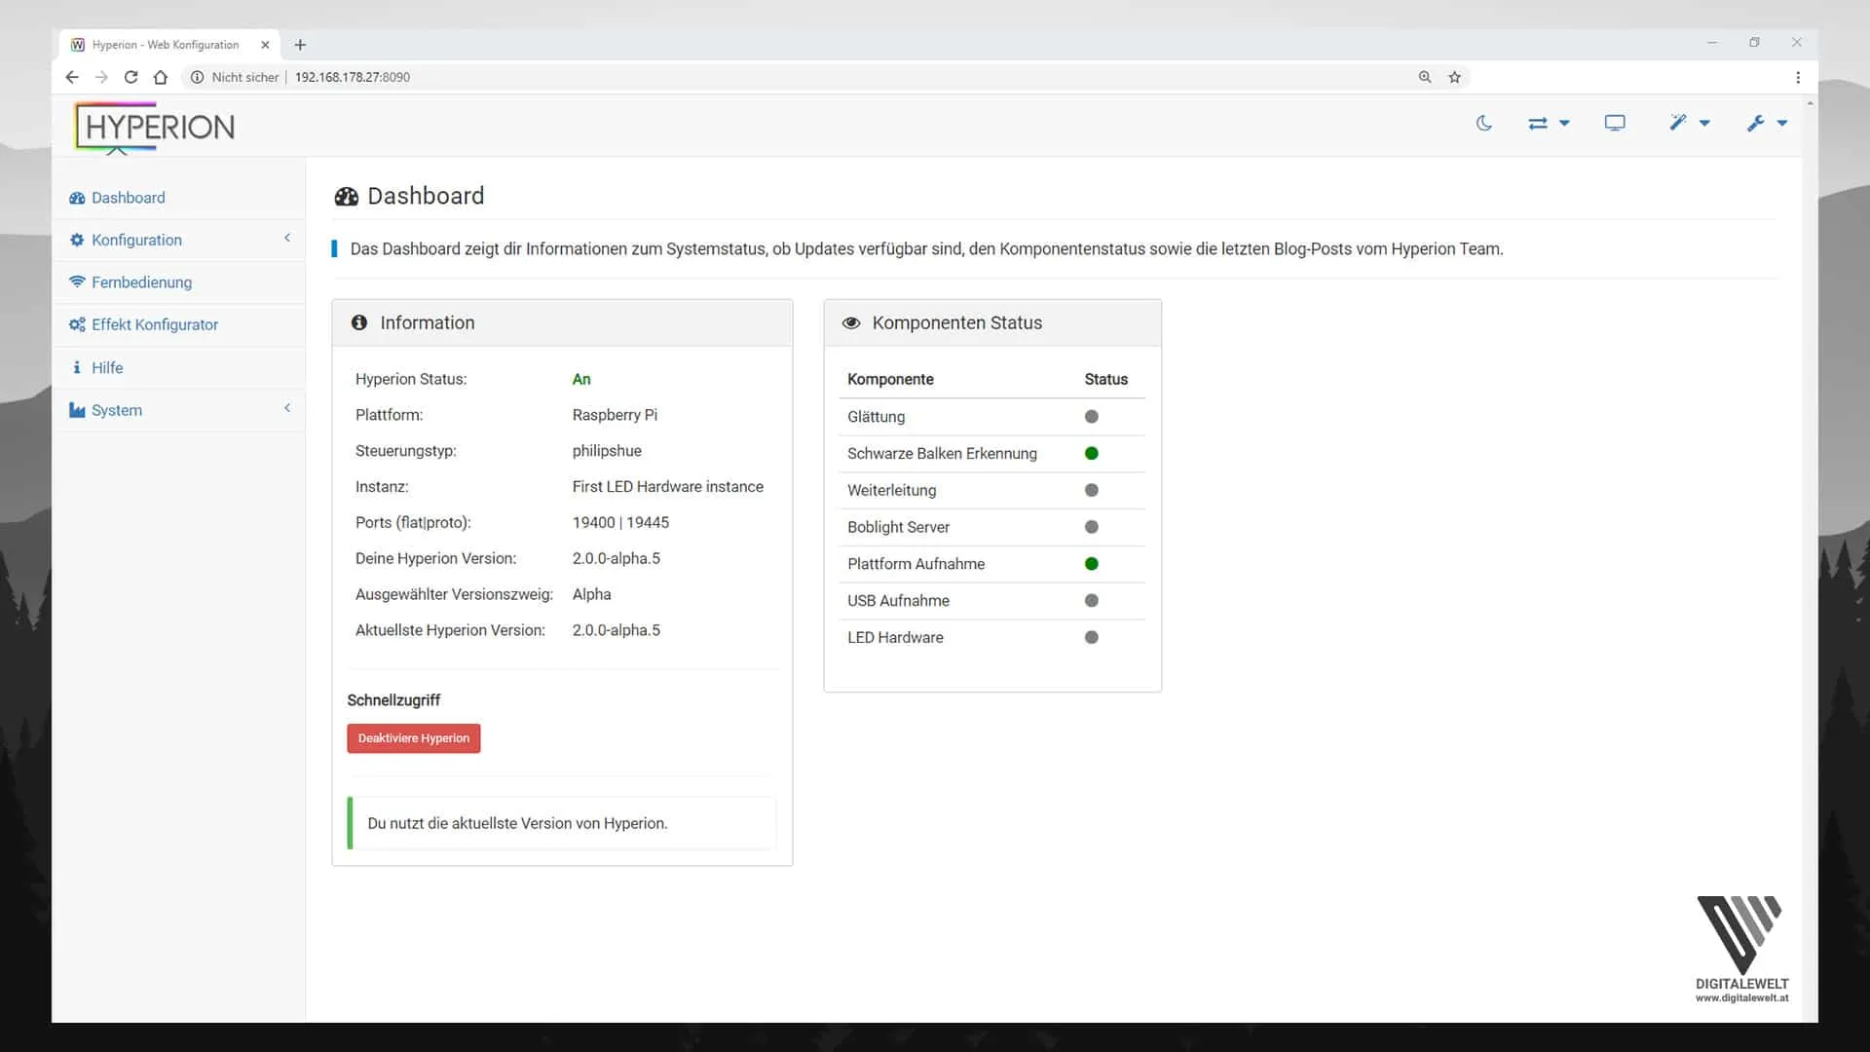
Task: Click the USB Aufnahme status dot
Action: pos(1092,601)
